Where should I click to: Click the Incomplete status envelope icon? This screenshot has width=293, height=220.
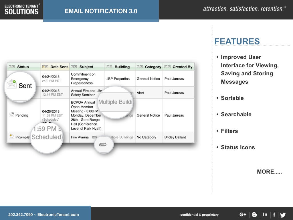11,137
